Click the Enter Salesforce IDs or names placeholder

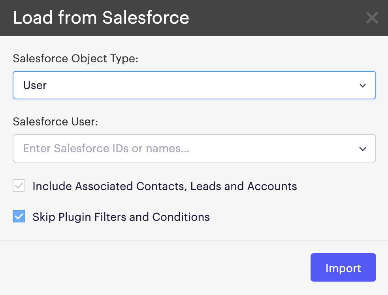(x=106, y=148)
